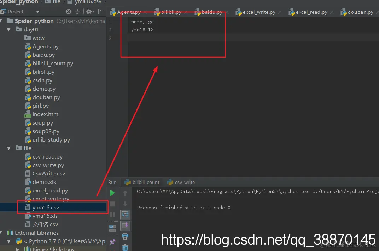The image size is (379, 251).
Task: Select girl.py file
Action: 37,106
